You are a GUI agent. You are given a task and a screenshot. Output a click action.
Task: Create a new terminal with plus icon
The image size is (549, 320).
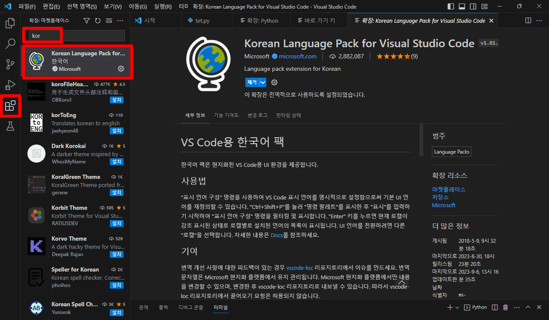[450, 307]
